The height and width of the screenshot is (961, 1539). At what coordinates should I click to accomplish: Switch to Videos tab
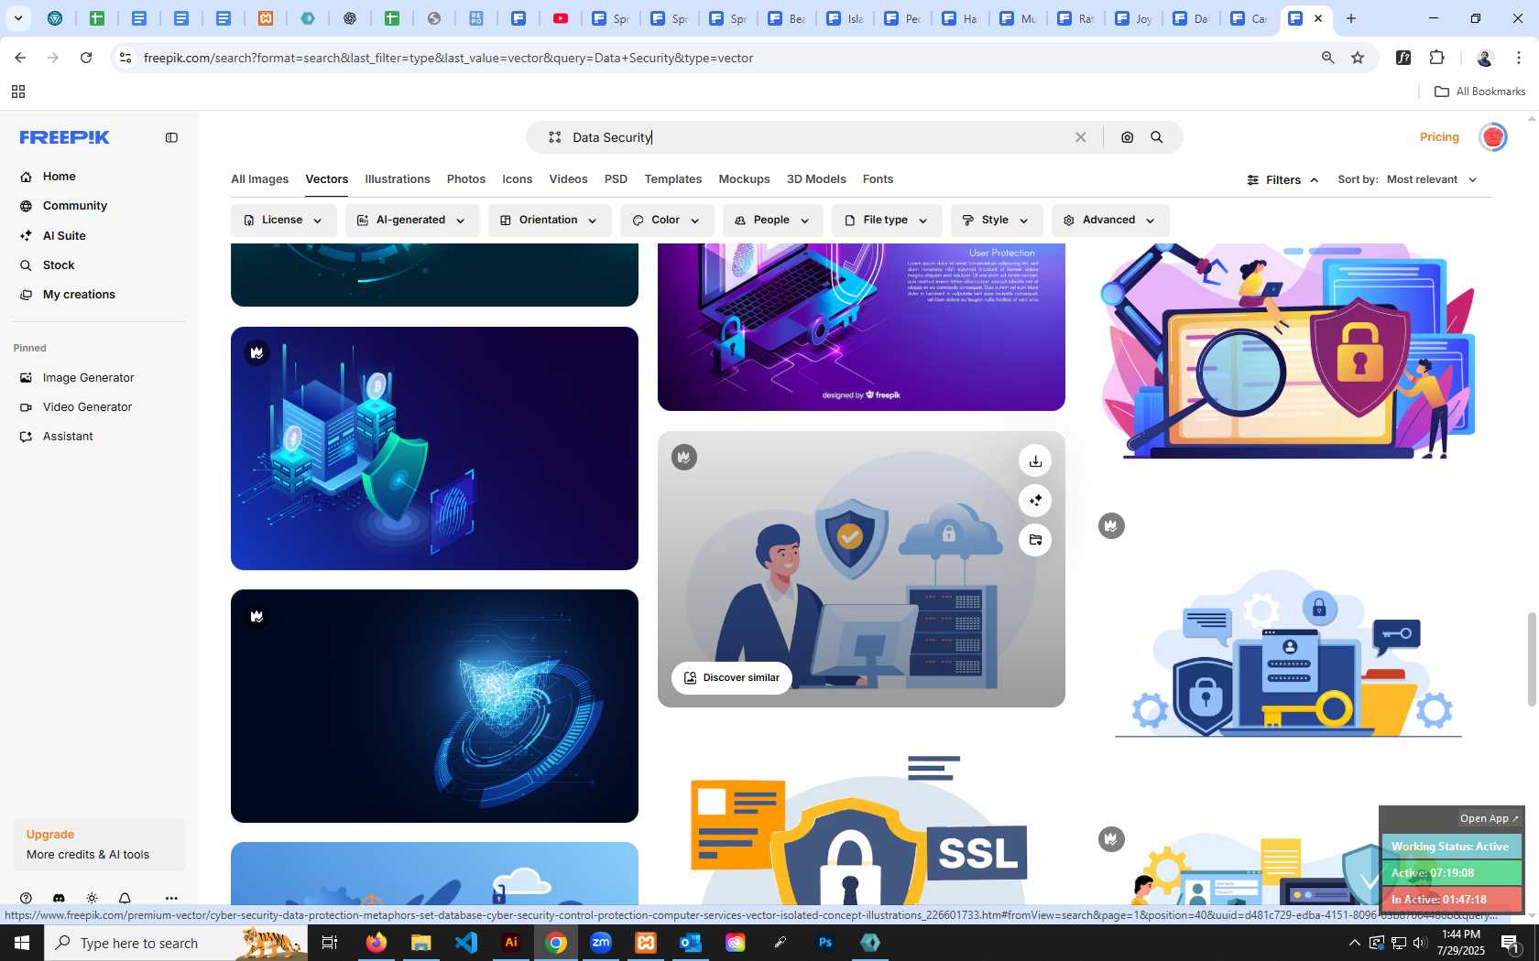click(x=568, y=179)
